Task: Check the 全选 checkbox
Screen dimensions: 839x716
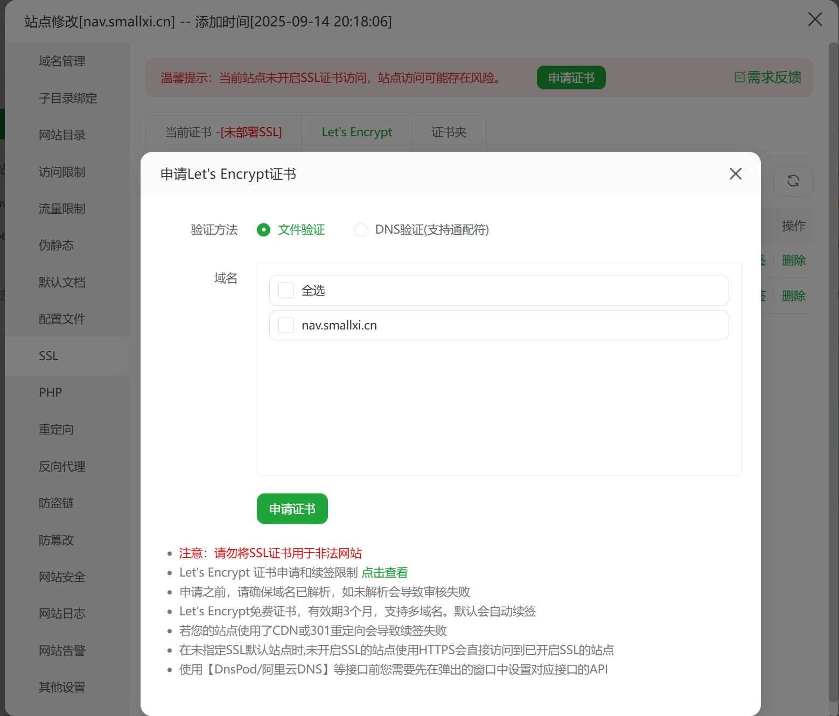Action: point(286,290)
